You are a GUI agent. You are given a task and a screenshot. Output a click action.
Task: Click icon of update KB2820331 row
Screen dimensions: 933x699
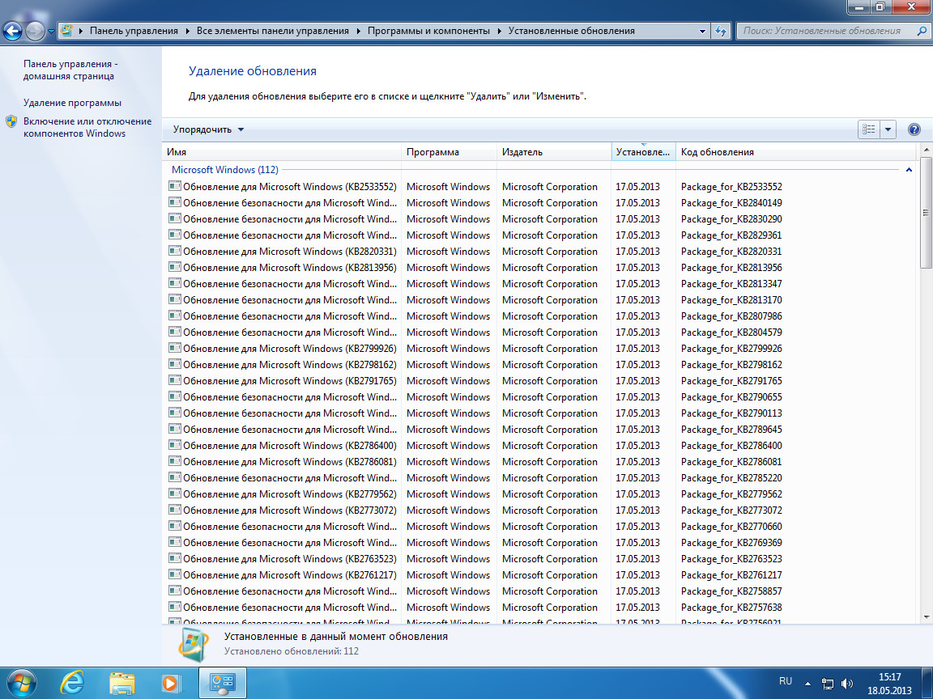pos(175,252)
